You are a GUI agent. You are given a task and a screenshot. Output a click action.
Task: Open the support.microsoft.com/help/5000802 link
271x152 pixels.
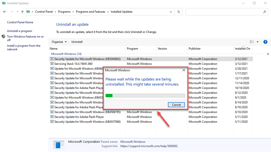(149, 146)
